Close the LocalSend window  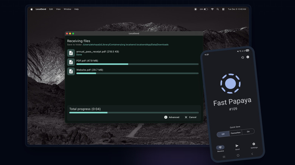(67, 34)
